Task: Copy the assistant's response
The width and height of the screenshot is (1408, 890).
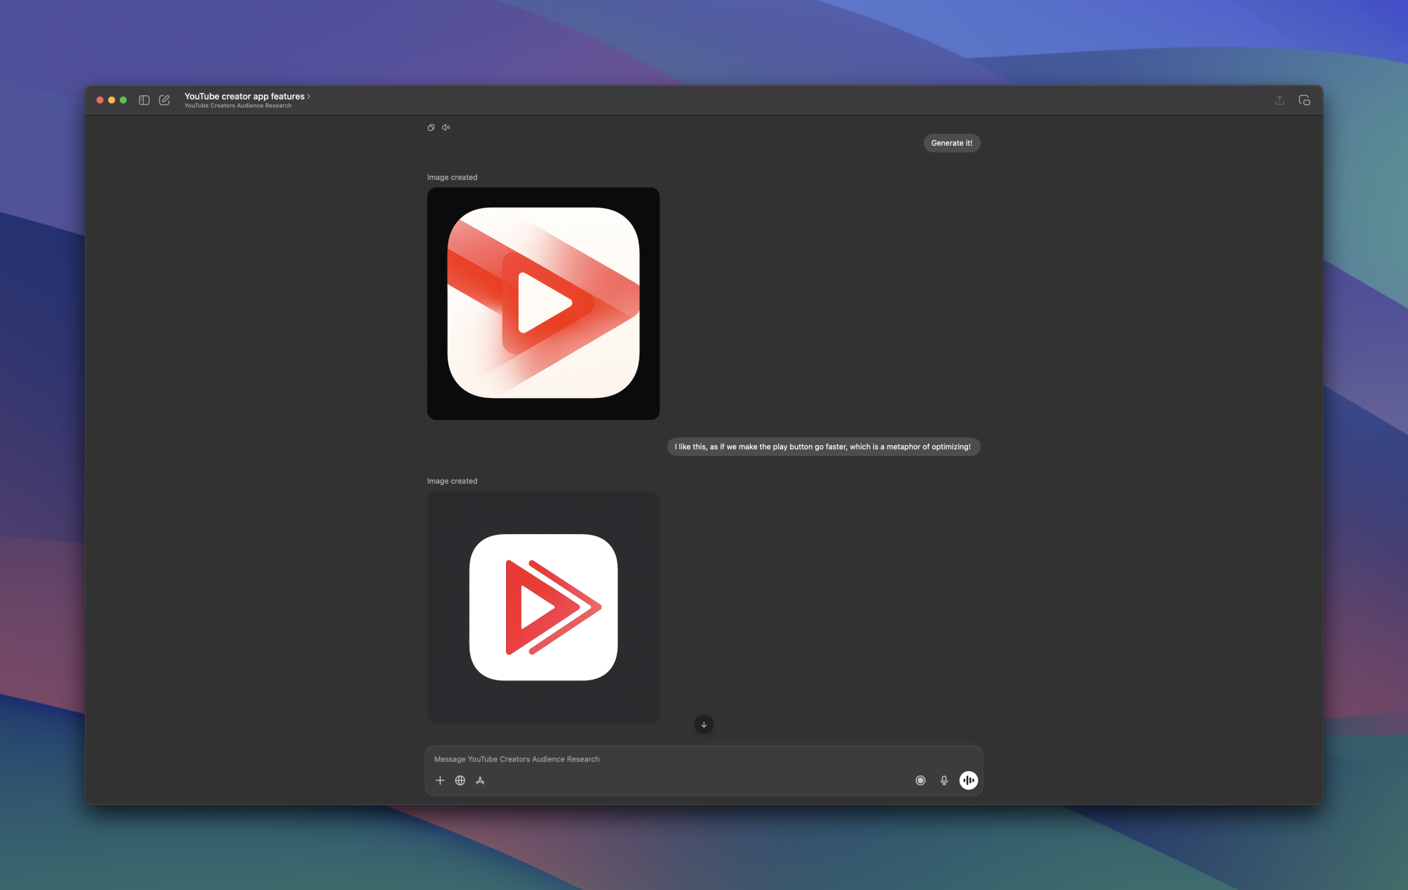Action: [431, 127]
